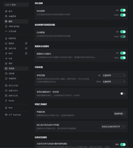Screen dimensions: 133x148
Task: Click the 账号 account icon in sidebar
Action: pos(6,11)
